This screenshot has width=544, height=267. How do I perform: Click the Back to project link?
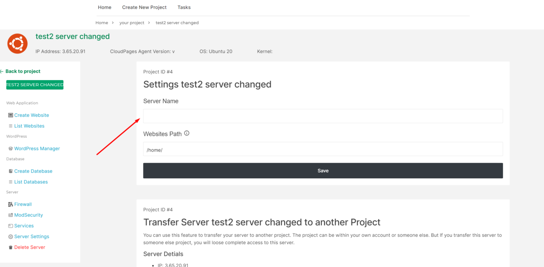[20, 71]
